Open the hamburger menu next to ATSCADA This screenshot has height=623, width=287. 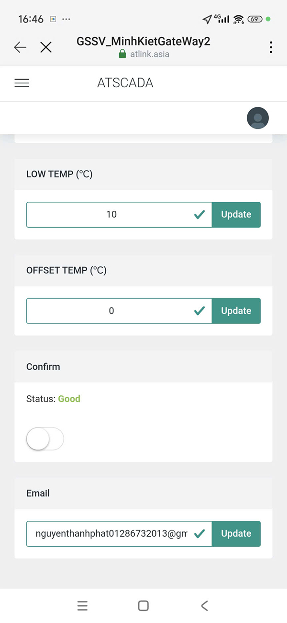[22, 83]
